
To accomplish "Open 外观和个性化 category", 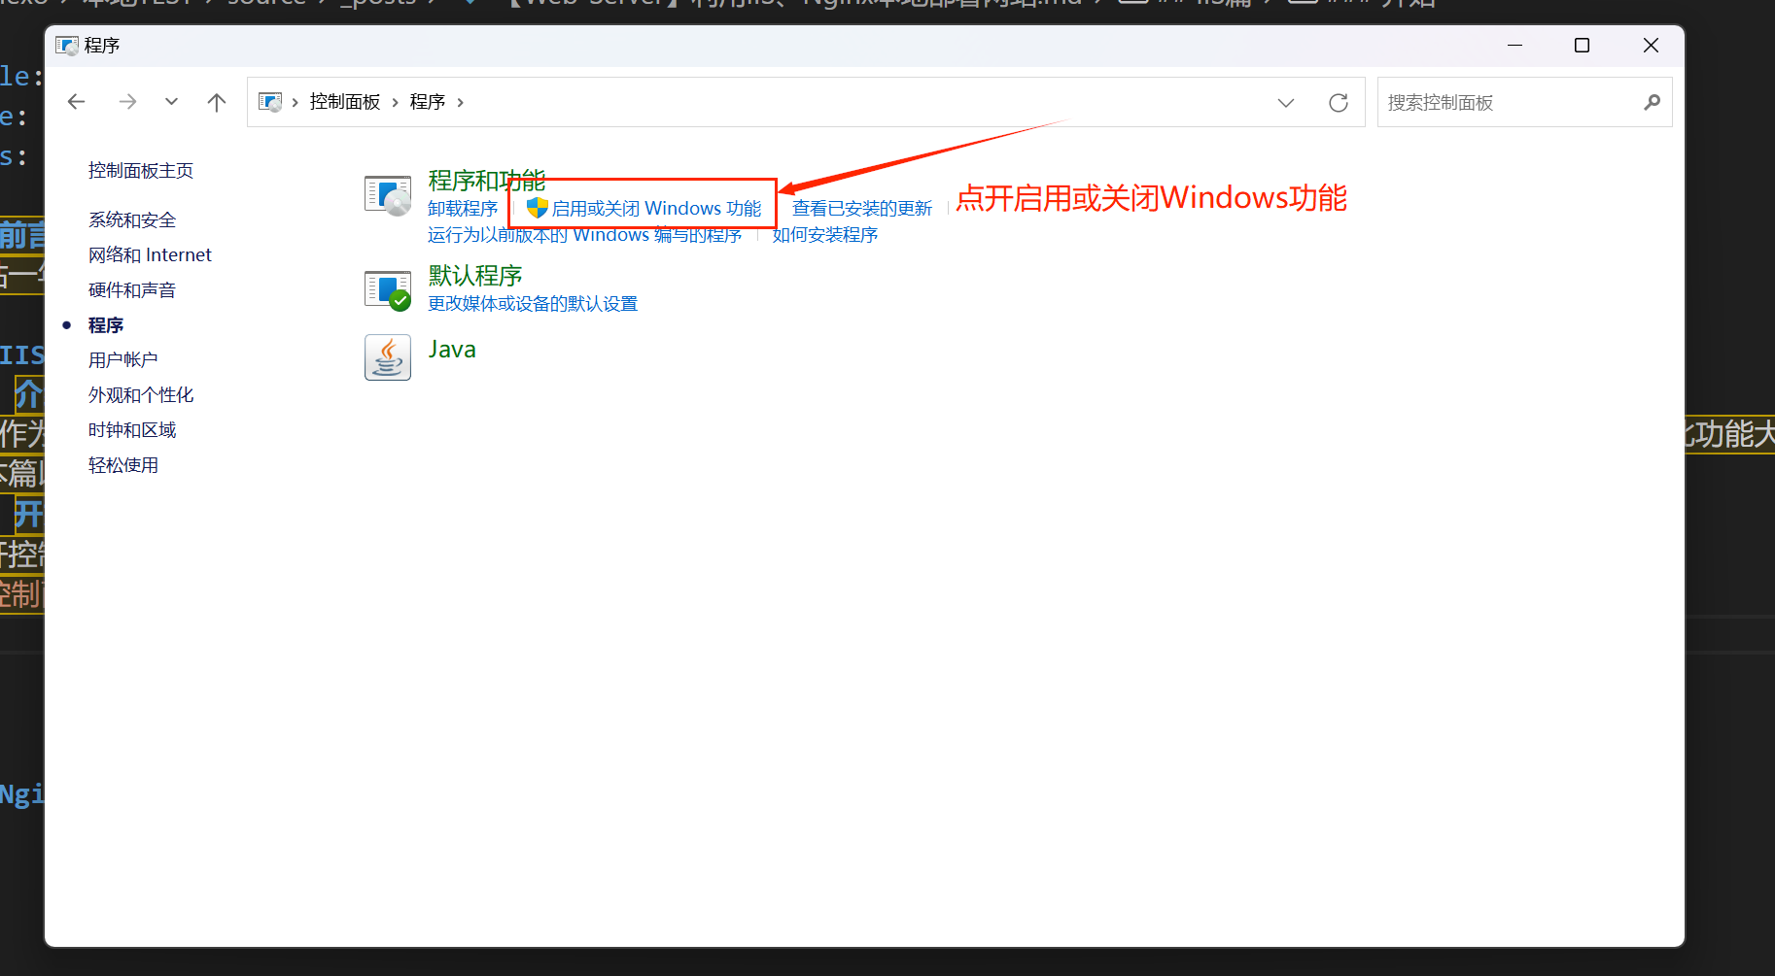I will [141, 395].
